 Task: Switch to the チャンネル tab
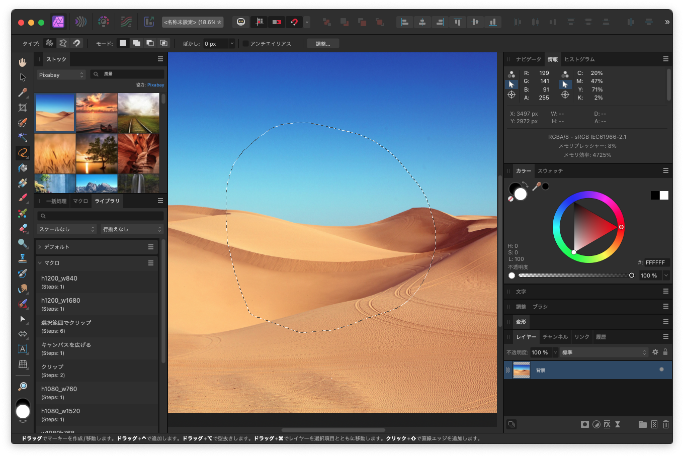pyautogui.click(x=555, y=337)
